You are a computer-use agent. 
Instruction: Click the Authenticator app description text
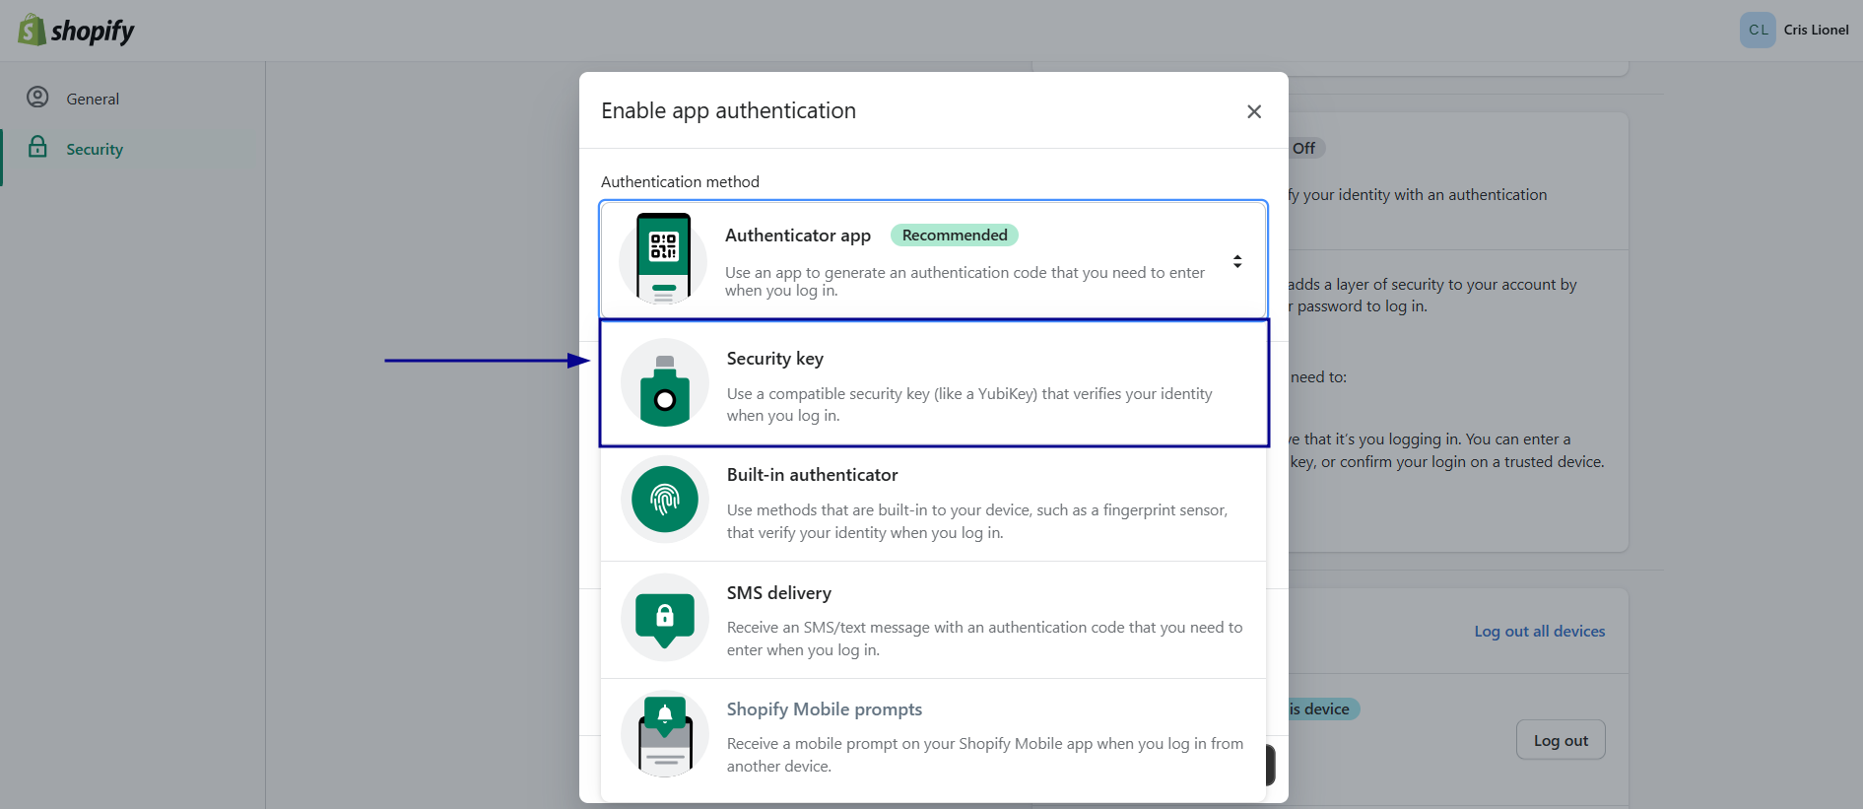965,281
